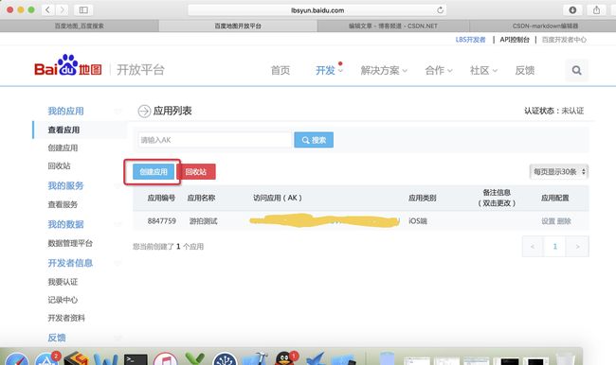Open the API控制台 link
The image size is (616, 365).
515,40
